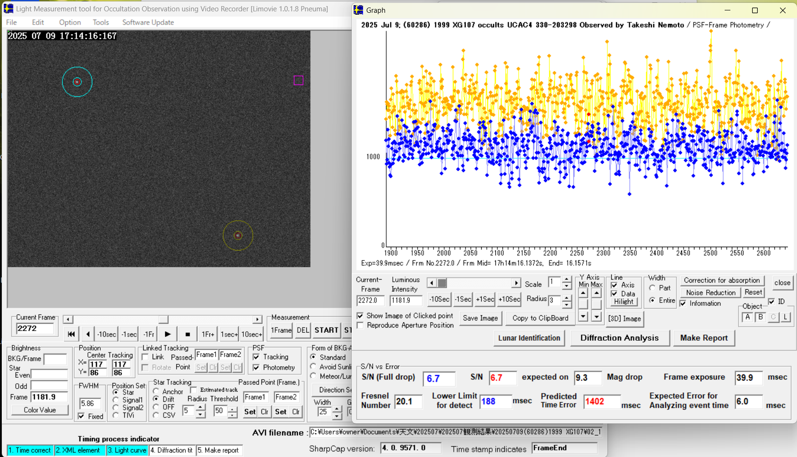Select object A in Object panel
Screen dimensions: 797x457
pyautogui.click(x=747, y=317)
